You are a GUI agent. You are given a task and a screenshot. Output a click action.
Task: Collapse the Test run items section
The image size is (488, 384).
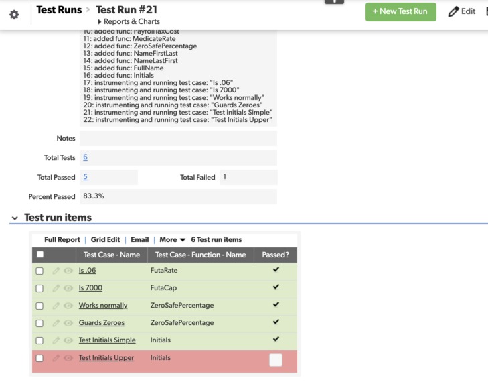(x=15, y=218)
